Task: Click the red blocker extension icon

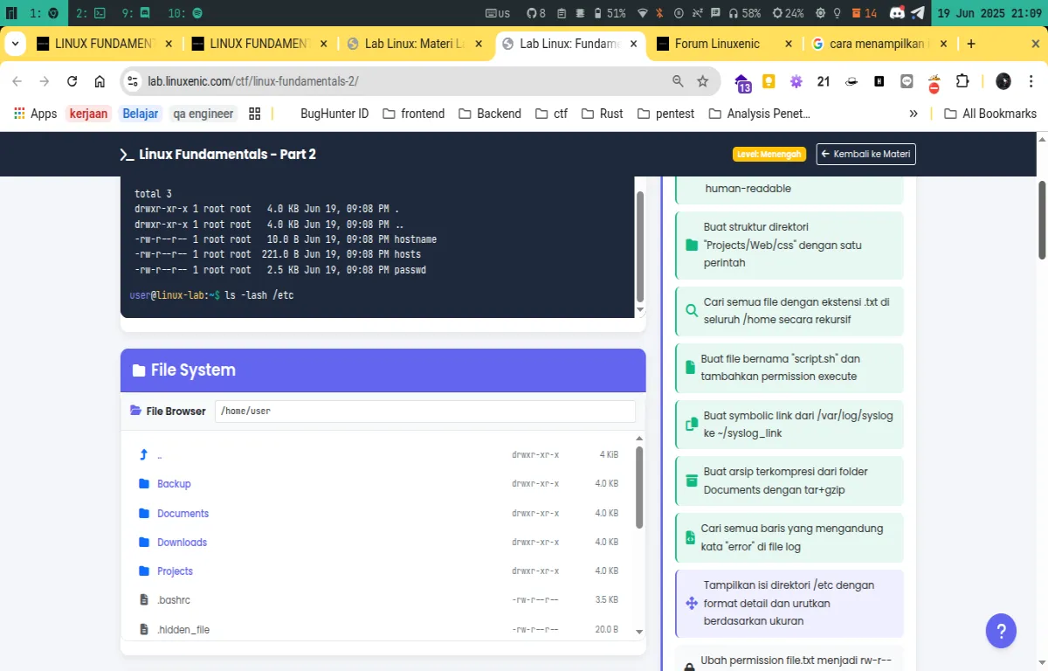Action: click(934, 83)
